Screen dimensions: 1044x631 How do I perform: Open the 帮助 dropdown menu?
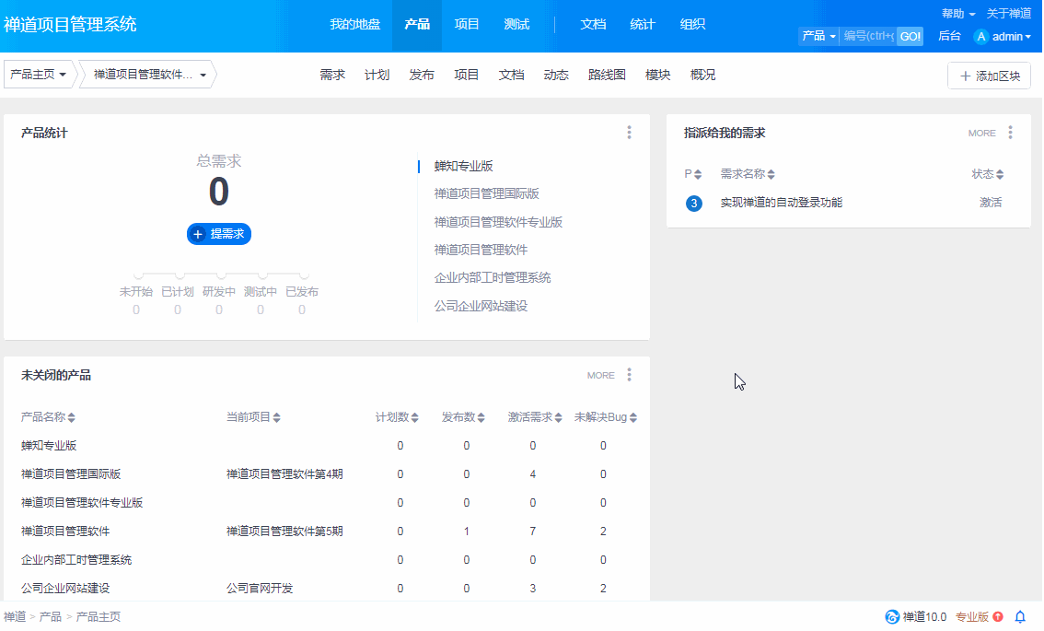[957, 14]
